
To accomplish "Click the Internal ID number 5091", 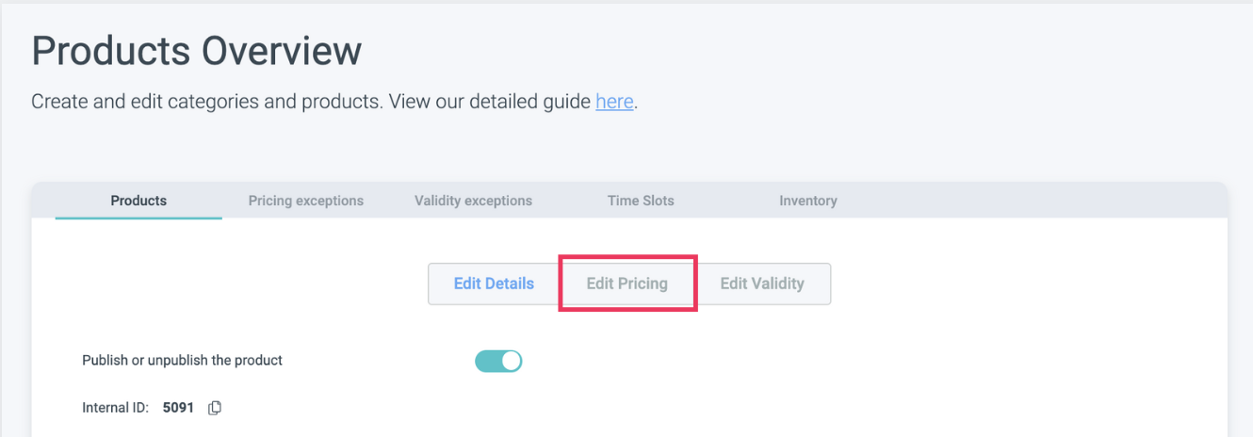I will tap(178, 408).
